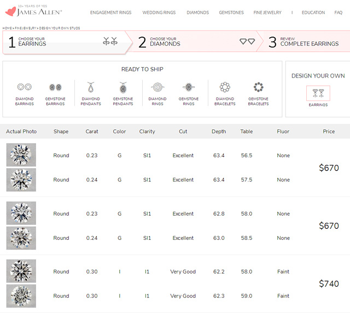Select the Diamond Earrings icon
This screenshot has width=350, height=314.
click(24, 87)
